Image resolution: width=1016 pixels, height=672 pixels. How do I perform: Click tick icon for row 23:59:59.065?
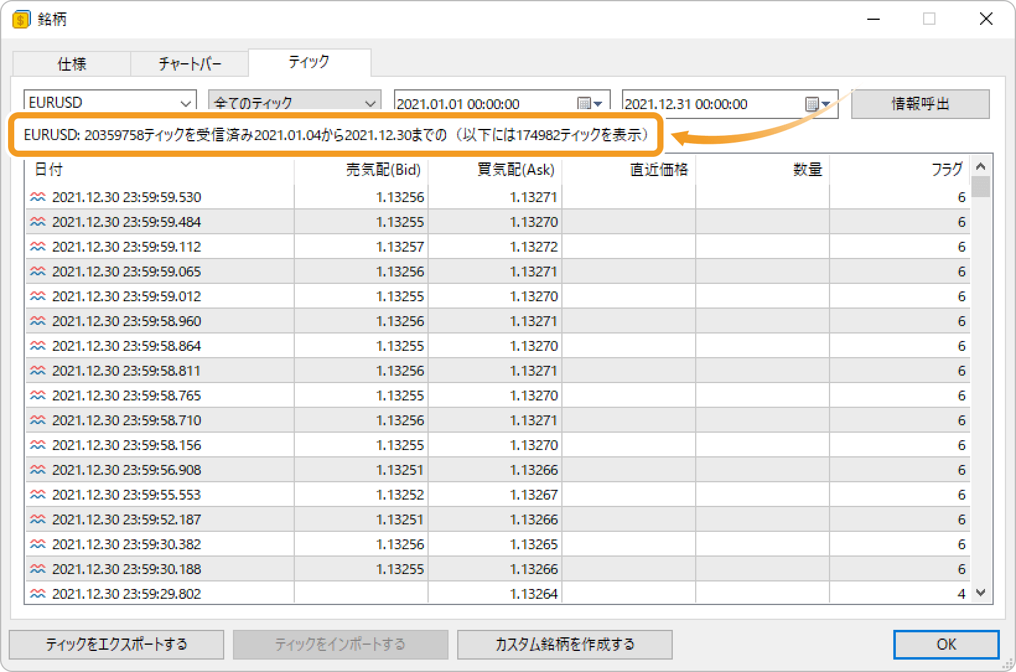click(x=38, y=272)
